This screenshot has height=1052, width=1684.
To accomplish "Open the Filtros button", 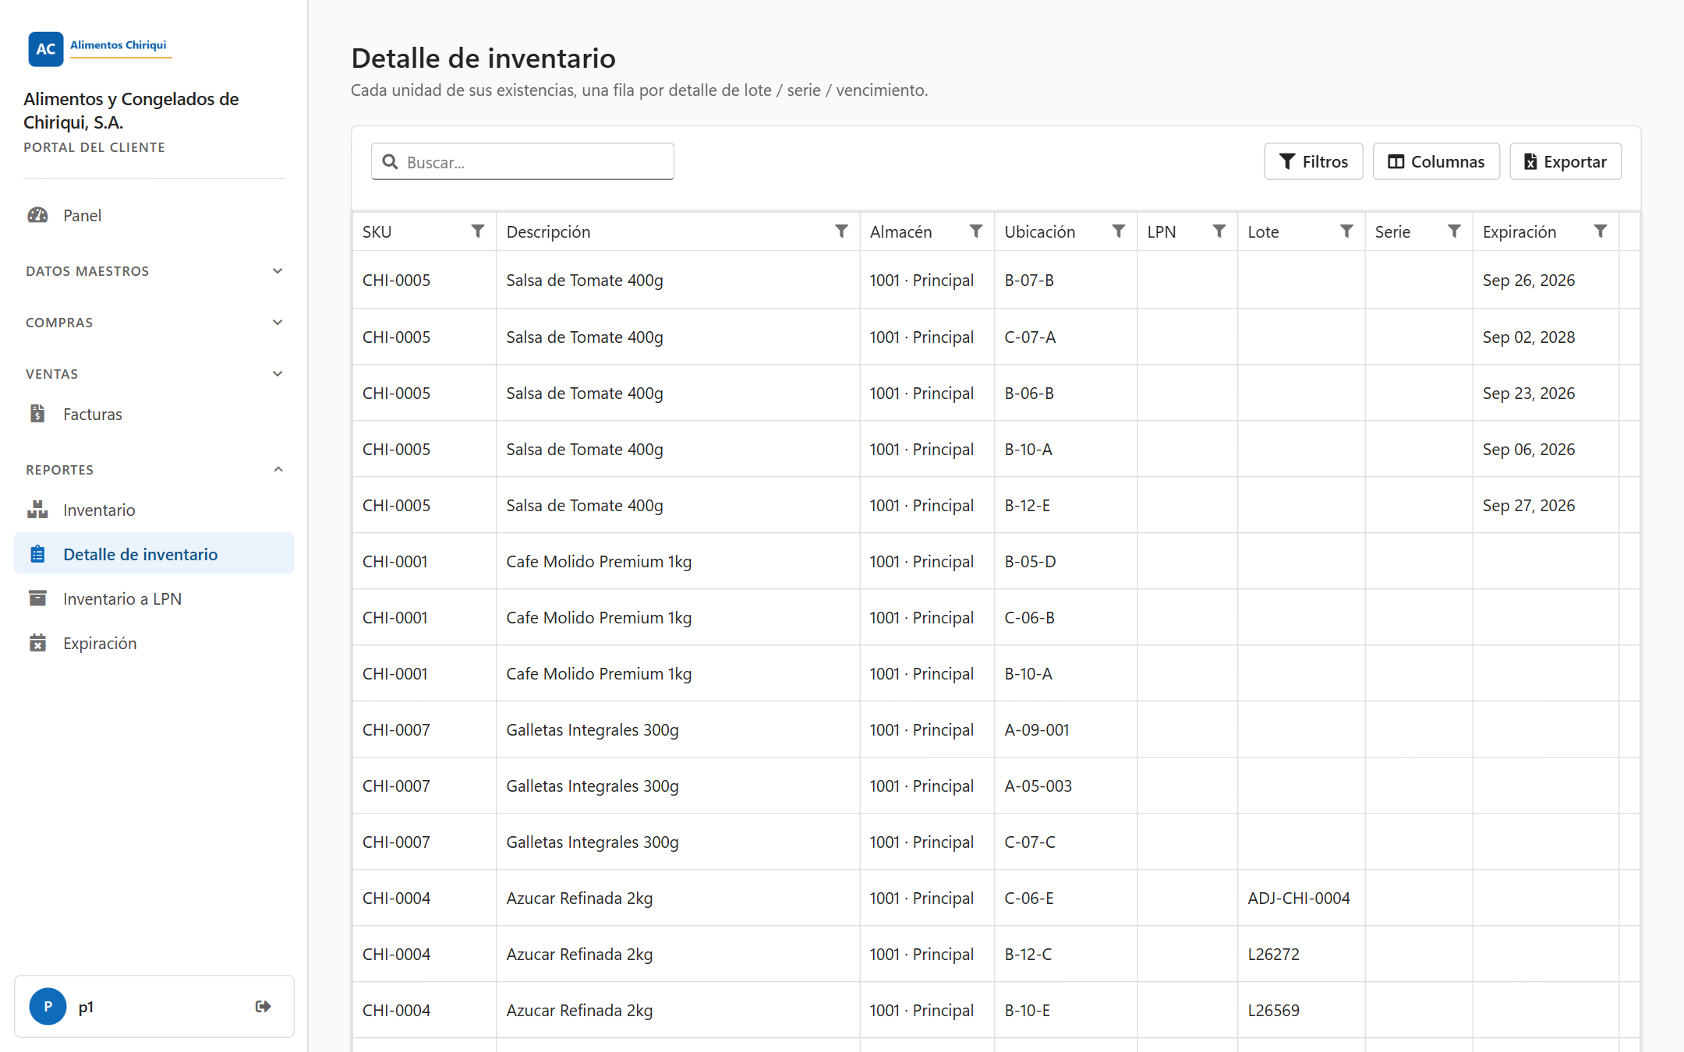I will click(1313, 161).
